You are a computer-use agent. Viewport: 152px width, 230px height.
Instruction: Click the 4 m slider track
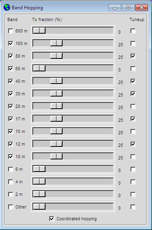point(73,182)
